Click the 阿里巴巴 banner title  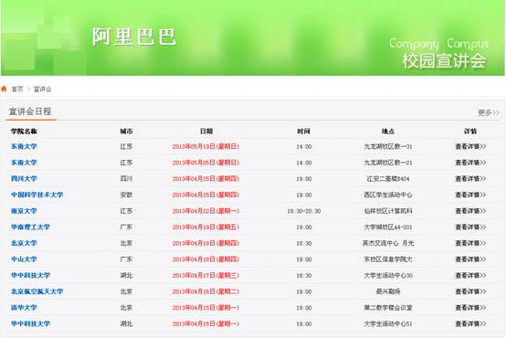point(134,37)
